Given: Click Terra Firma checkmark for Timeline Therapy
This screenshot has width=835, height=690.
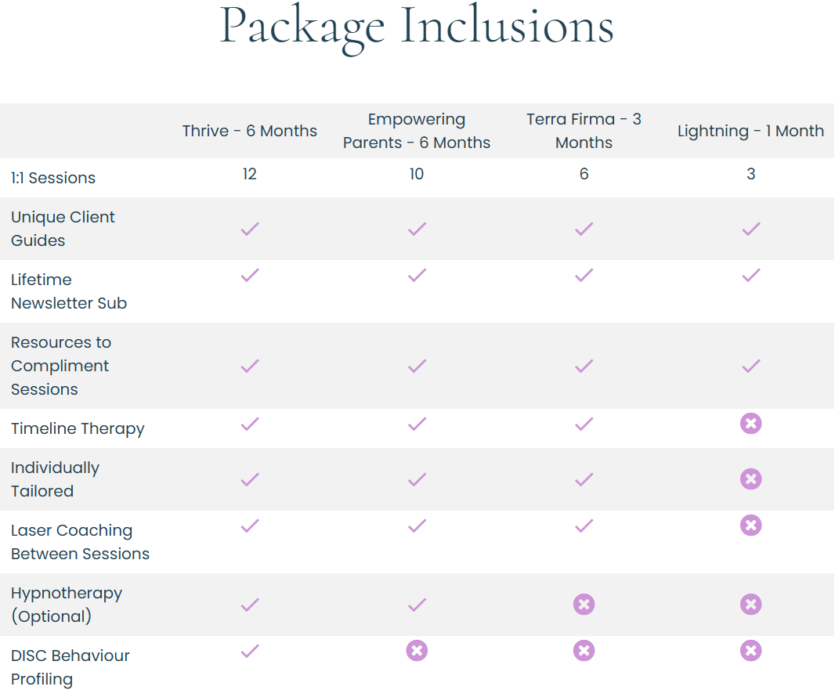Looking at the screenshot, I should click(584, 424).
